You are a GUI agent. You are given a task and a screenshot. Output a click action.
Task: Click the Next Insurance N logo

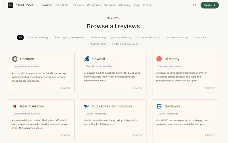[15, 106]
